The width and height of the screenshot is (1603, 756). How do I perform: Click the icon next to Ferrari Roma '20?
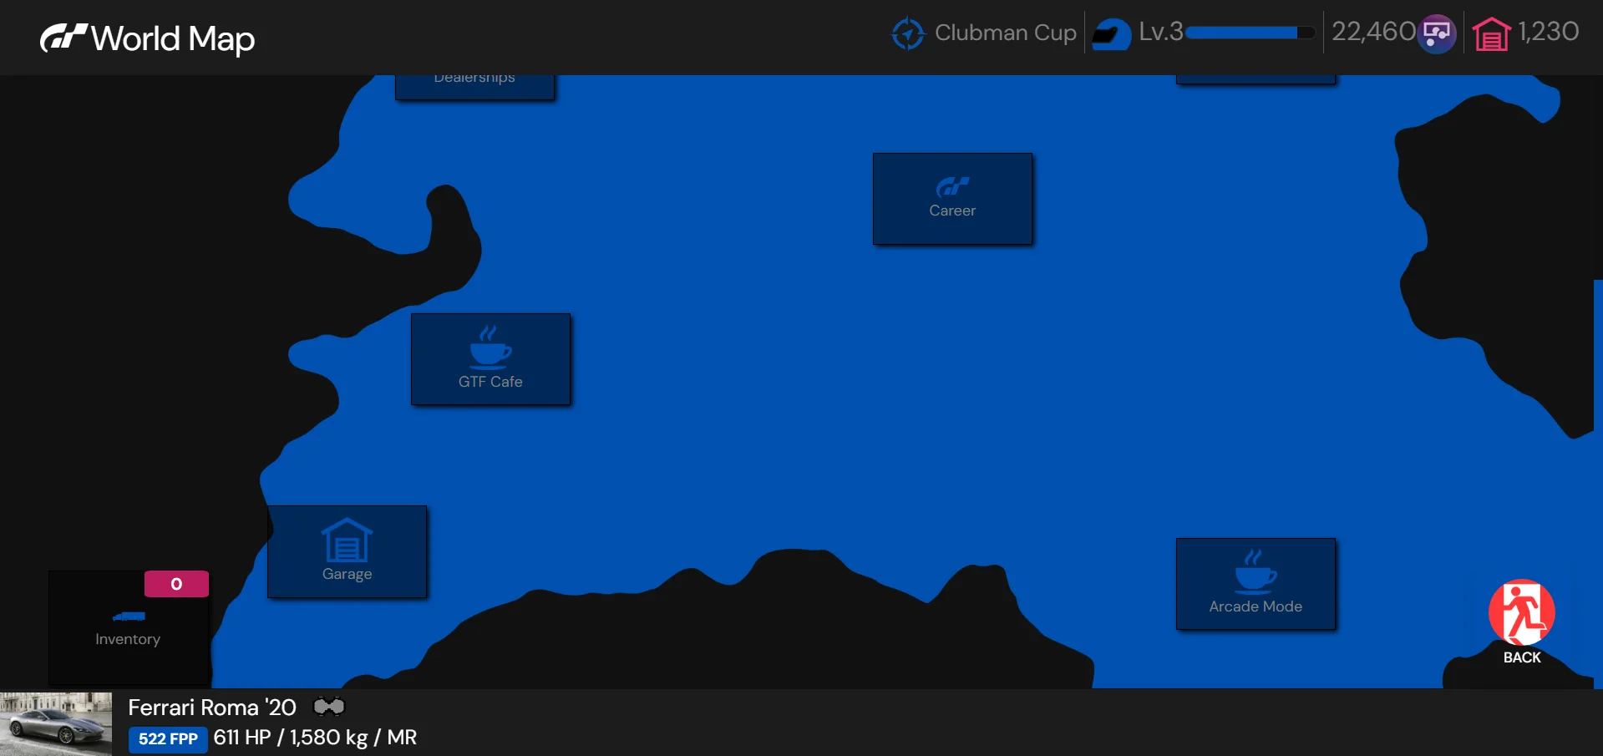(328, 708)
